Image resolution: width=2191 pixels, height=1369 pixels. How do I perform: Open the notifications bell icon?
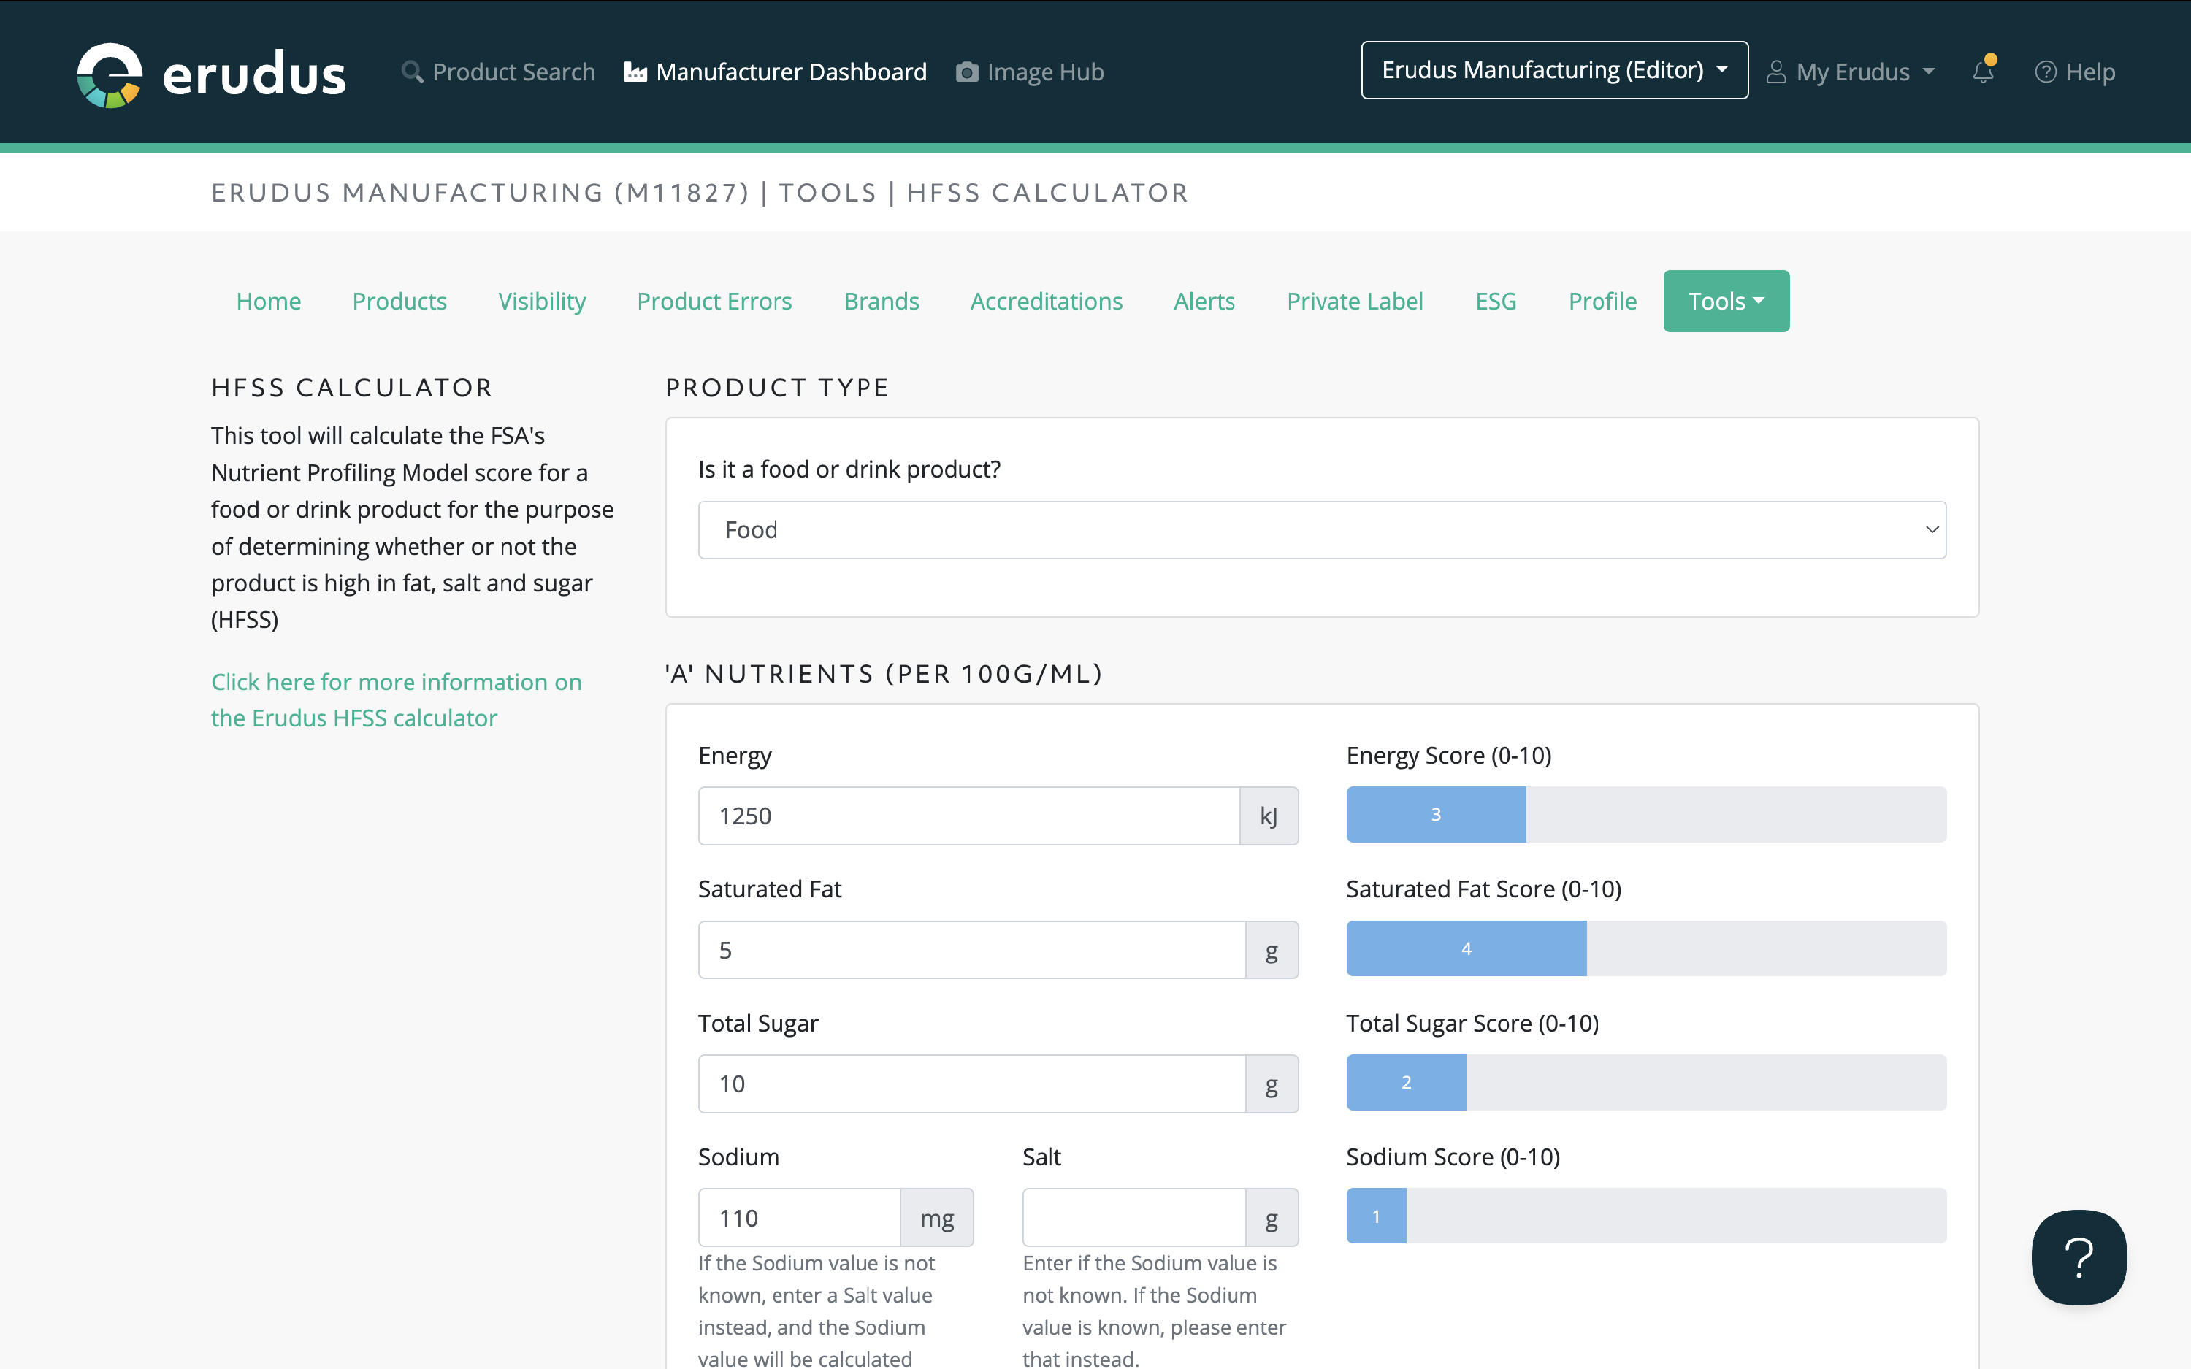pyautogui.click(x=1983, y=72)
